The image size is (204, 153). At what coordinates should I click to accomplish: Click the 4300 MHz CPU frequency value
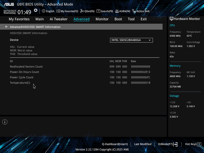click(175, 36)
